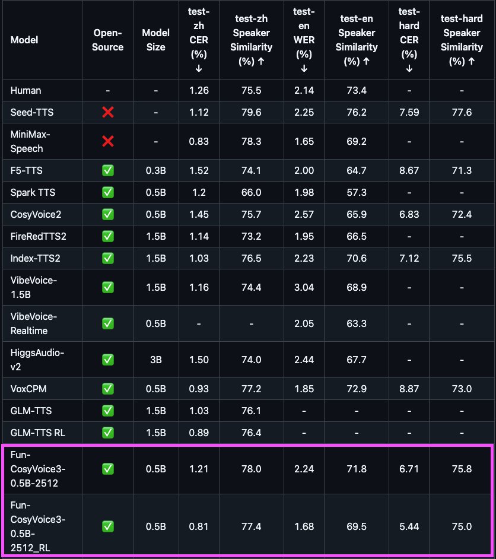This screenshot has height=559, width=496.
Task: Click the test-hard Speaker Similarity column header
Action: (461, 40)
